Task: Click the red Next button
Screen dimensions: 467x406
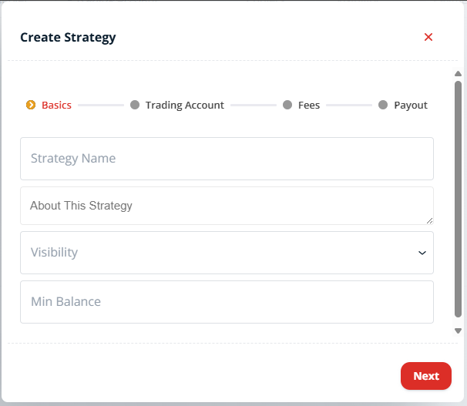Action: pyautogui.click(x=426, y=376)
